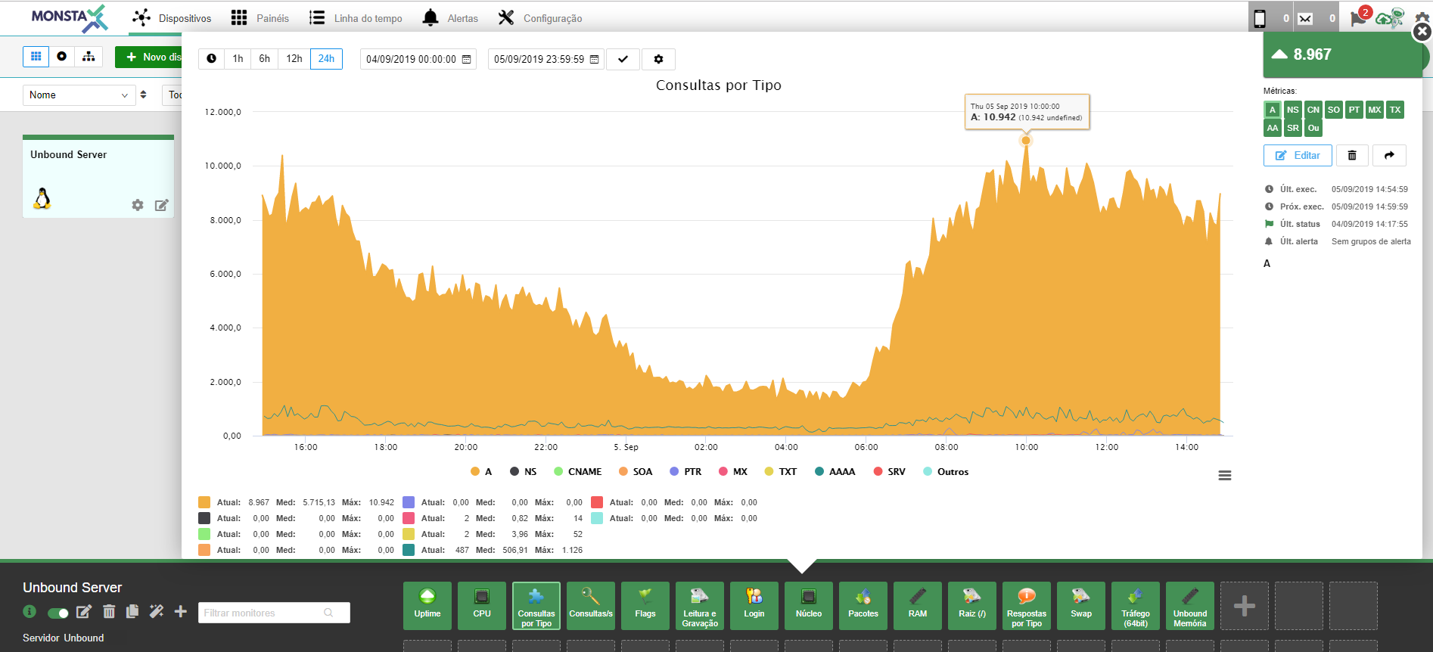Select the Consultas por Tipo monitor

[536, 606]
